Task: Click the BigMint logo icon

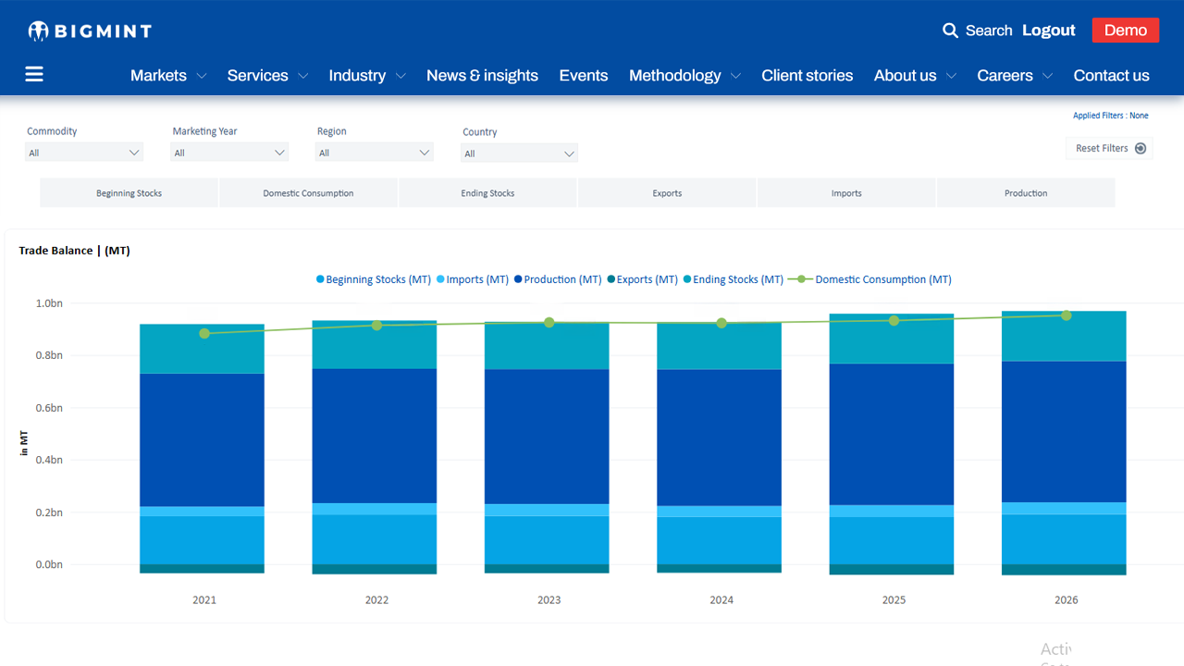Action: point(38,31)
